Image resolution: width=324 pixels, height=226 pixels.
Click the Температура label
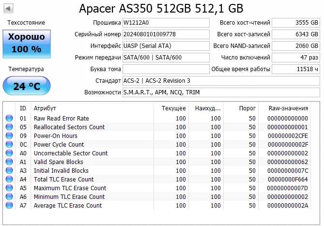pos(26,69)
